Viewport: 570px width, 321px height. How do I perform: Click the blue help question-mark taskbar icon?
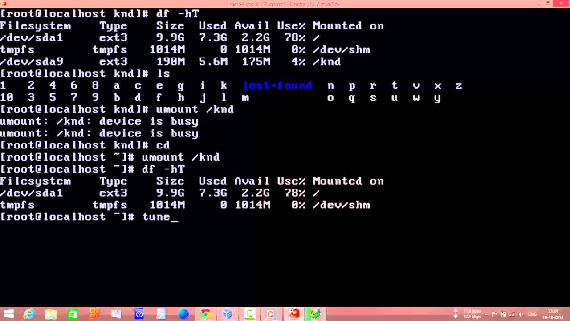coord(139,314)
